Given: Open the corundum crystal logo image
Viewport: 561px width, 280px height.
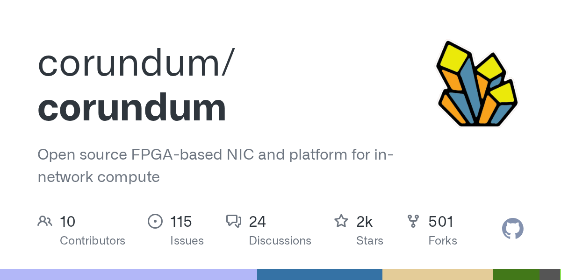Looking at the screenshot, I should 477,84.
